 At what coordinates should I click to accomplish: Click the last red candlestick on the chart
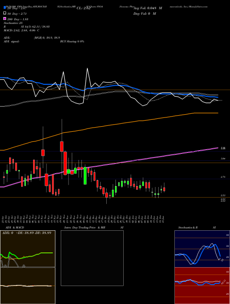(x=164, y=189)
